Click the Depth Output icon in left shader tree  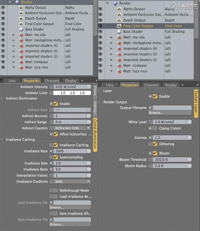pyautogui.click(x=21, y=19)
